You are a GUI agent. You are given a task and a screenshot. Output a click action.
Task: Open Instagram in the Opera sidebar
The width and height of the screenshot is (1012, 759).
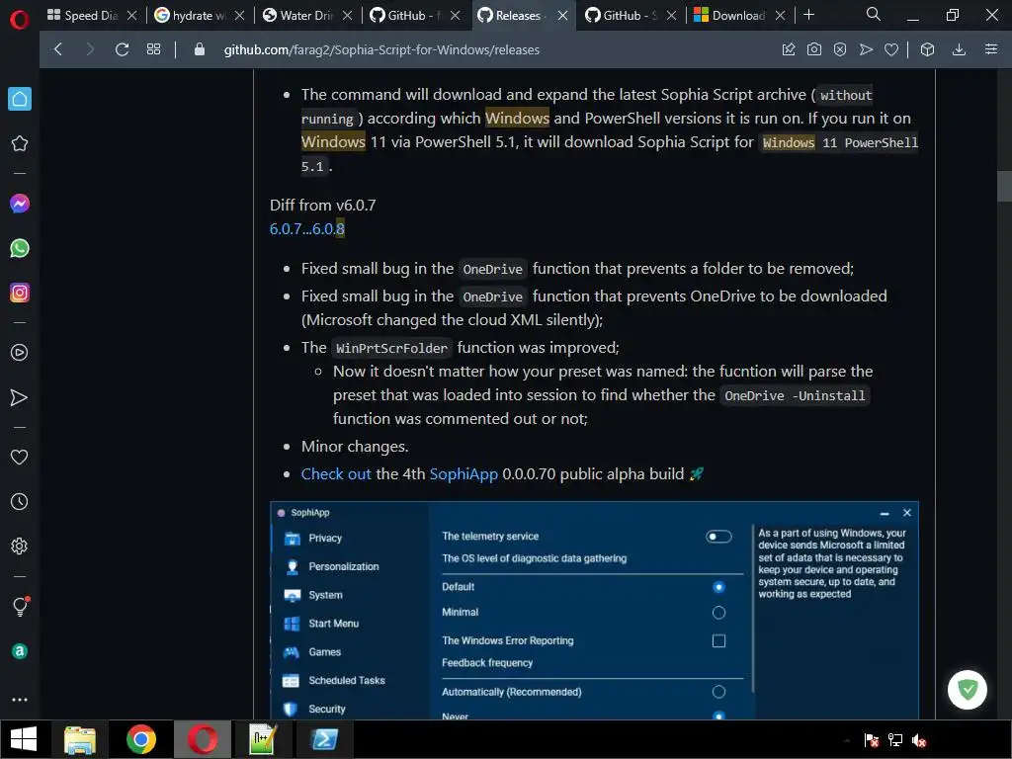[20, 293]
